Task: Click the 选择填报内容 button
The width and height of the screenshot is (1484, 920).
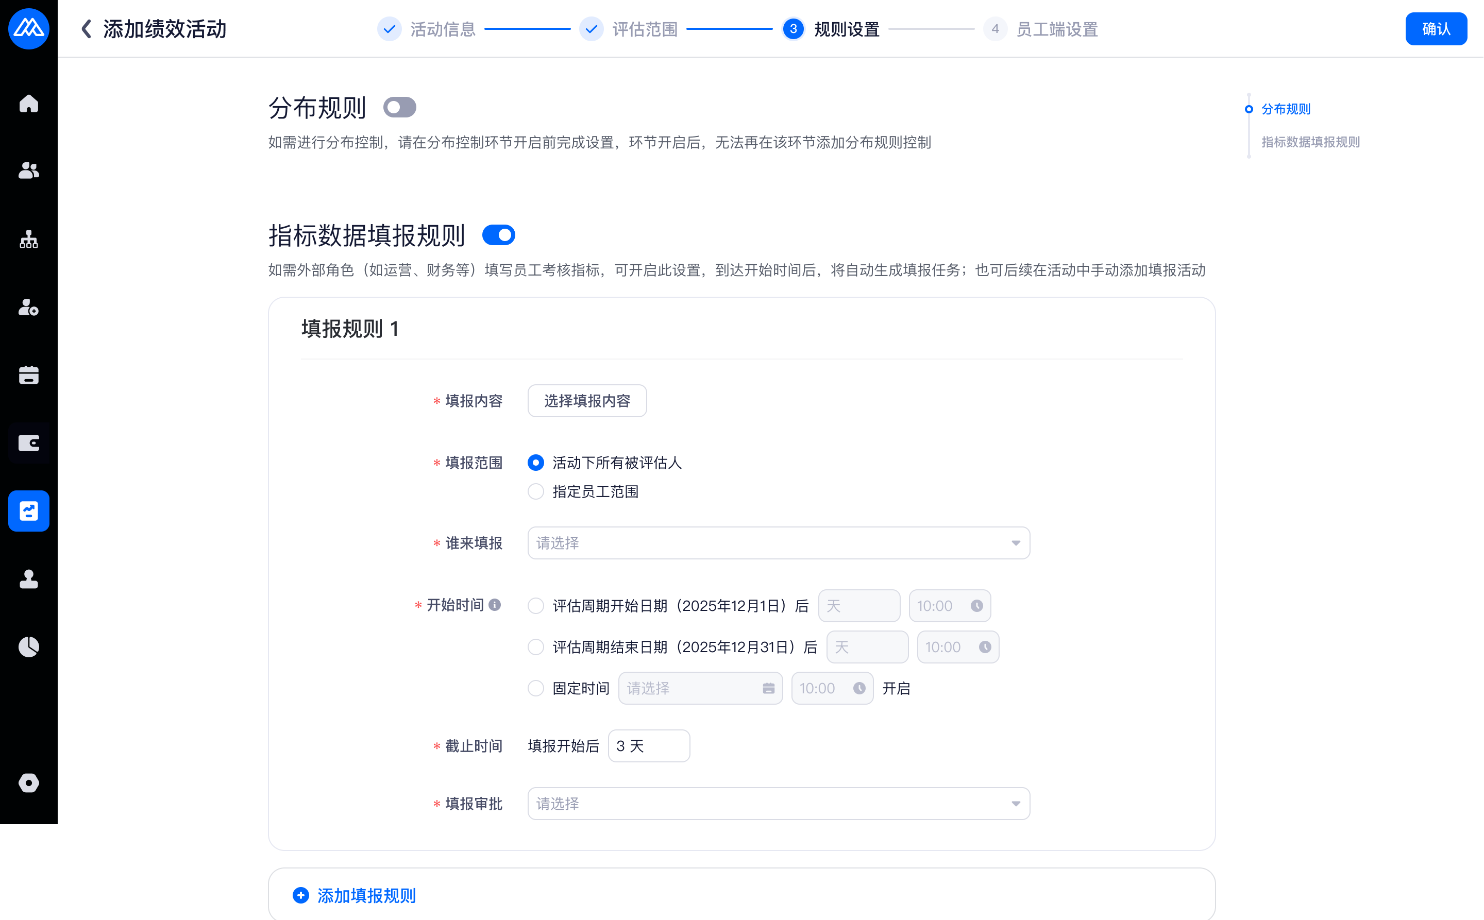Action: tap(587, 401)
